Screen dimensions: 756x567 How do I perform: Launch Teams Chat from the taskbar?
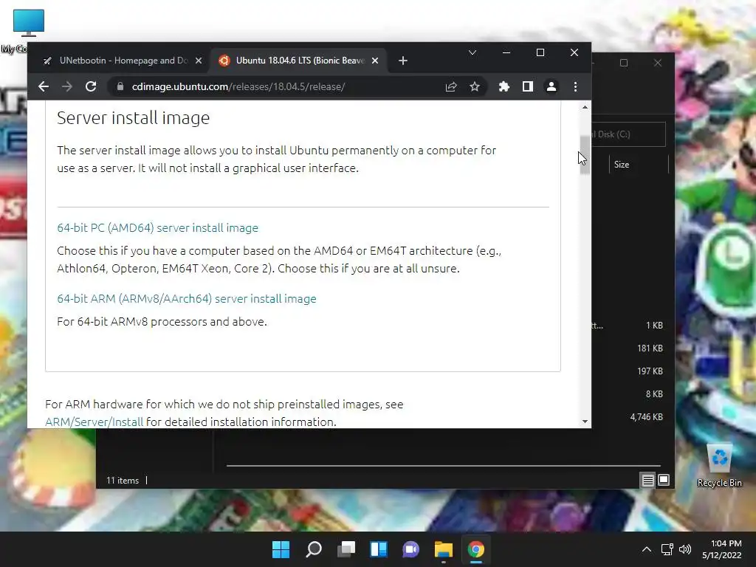(x=410, y=549)
